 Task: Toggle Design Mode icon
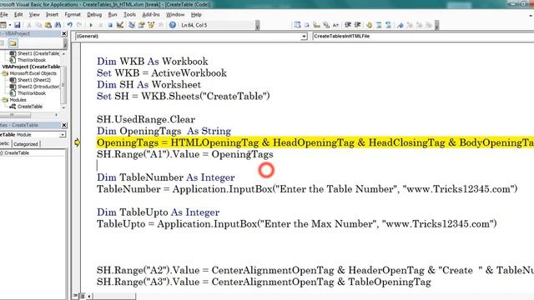tap(120, 25)
